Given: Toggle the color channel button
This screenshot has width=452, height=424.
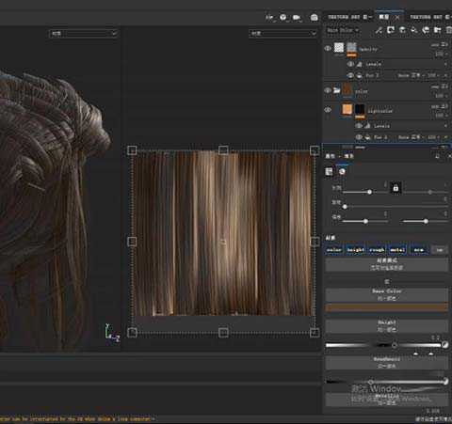Looking at the screenshot, I should (x=334, y=250).
